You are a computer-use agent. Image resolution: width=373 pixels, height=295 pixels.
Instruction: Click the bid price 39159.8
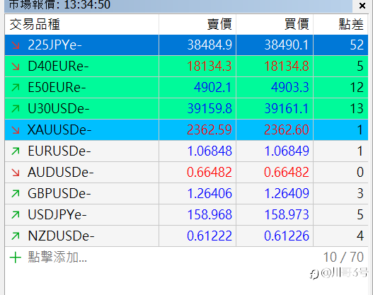(210, 109)
